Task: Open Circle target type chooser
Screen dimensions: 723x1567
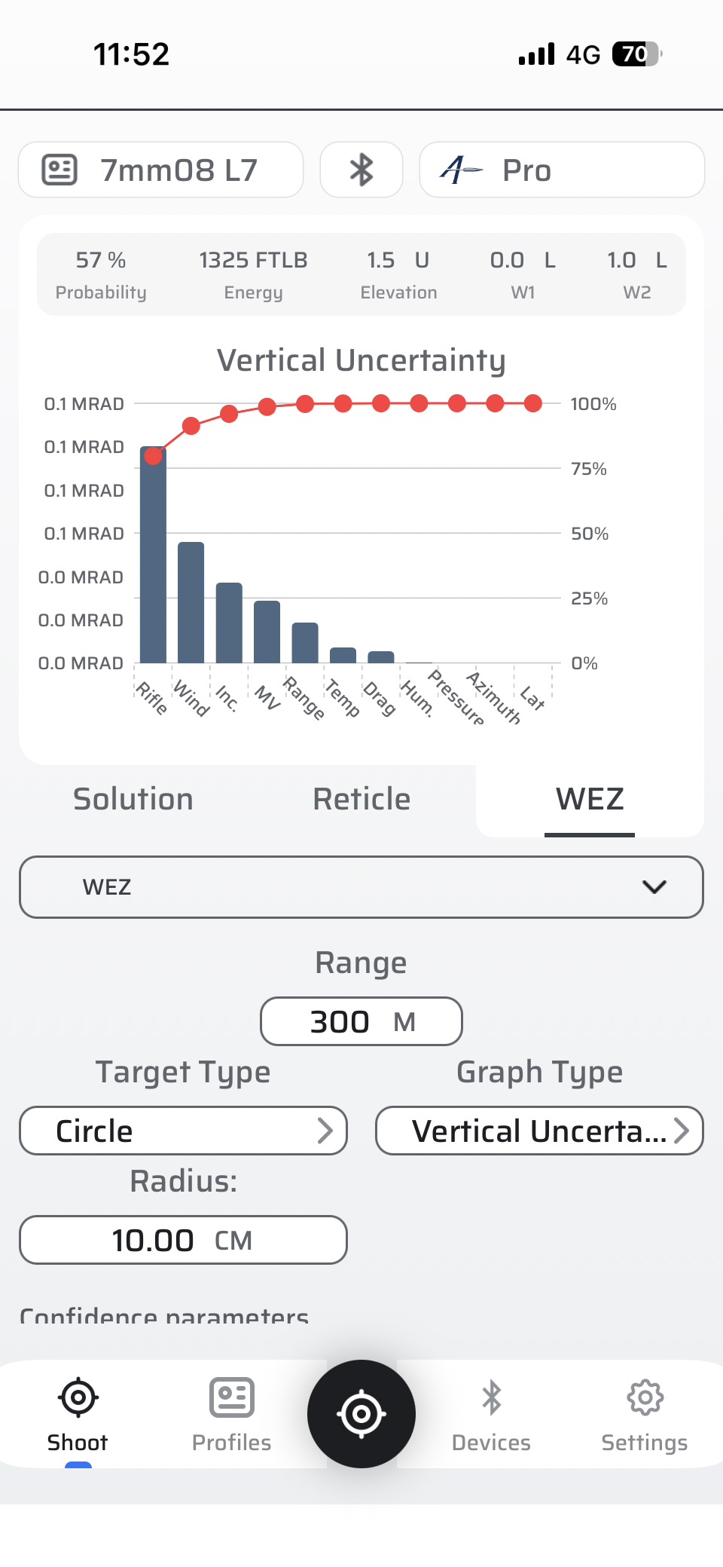Action: (x=183, y=1131)
